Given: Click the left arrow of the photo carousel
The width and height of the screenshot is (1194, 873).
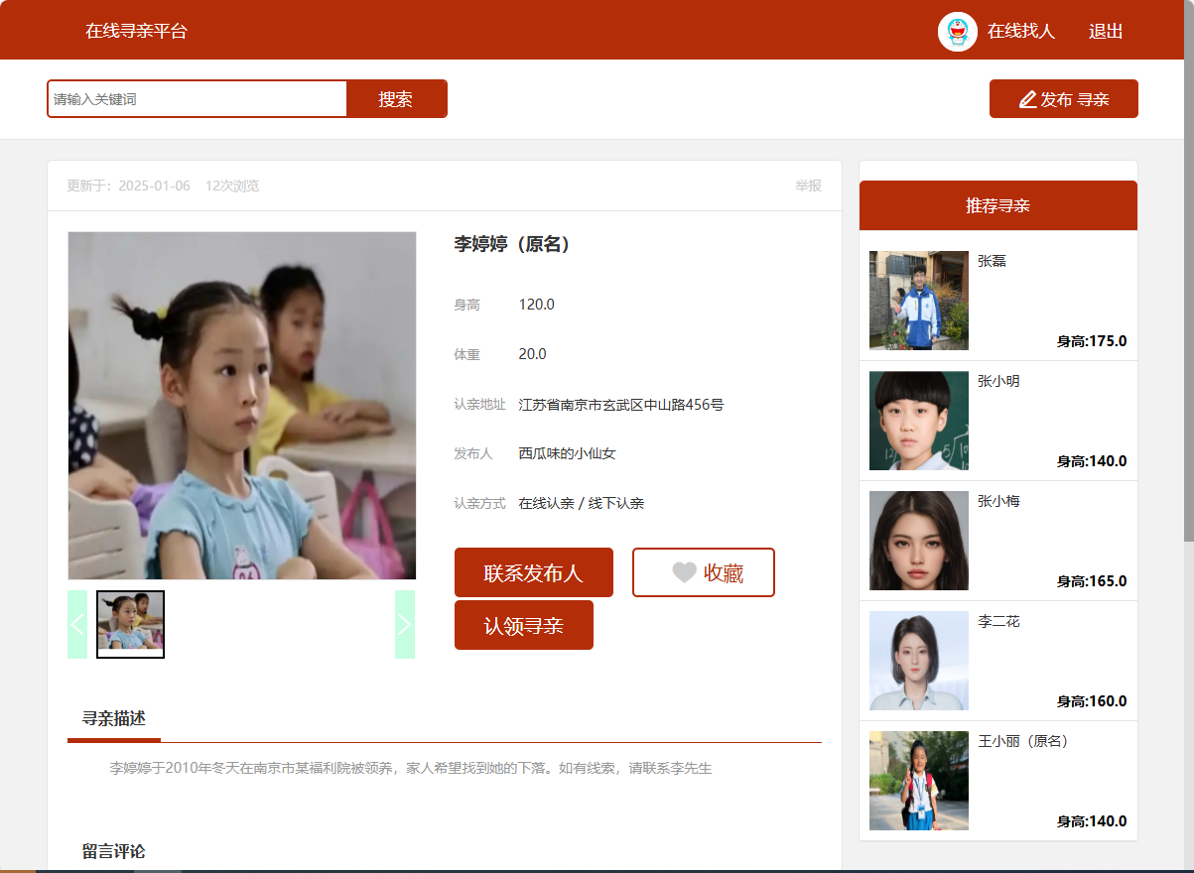Looking at the screenshot, I should pos(77,624).
